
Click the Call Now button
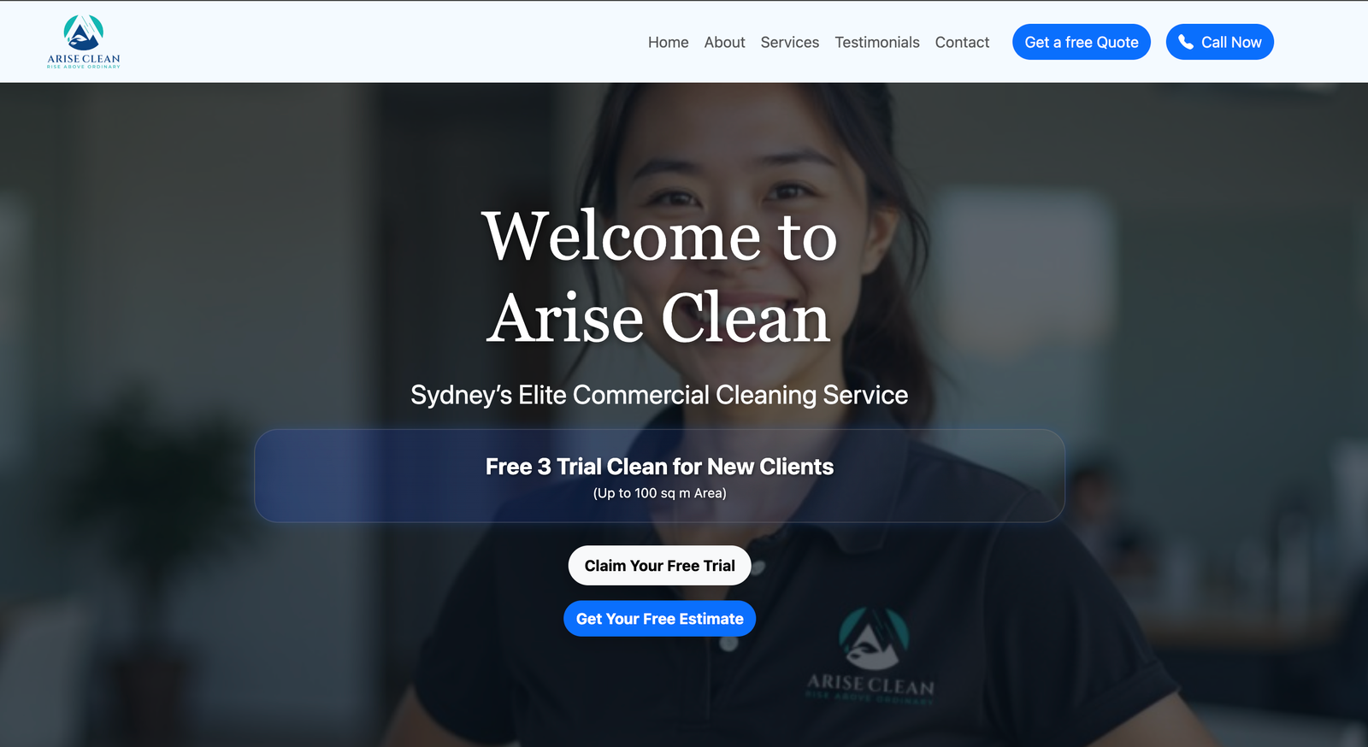pyautogui.click(x=1220, y=42)
